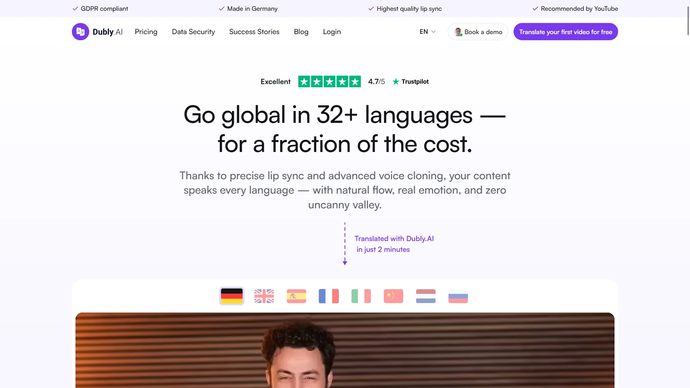Pick the French flag version
The height and width of the screenshot is (388, 690).
(x=329, y=296)
